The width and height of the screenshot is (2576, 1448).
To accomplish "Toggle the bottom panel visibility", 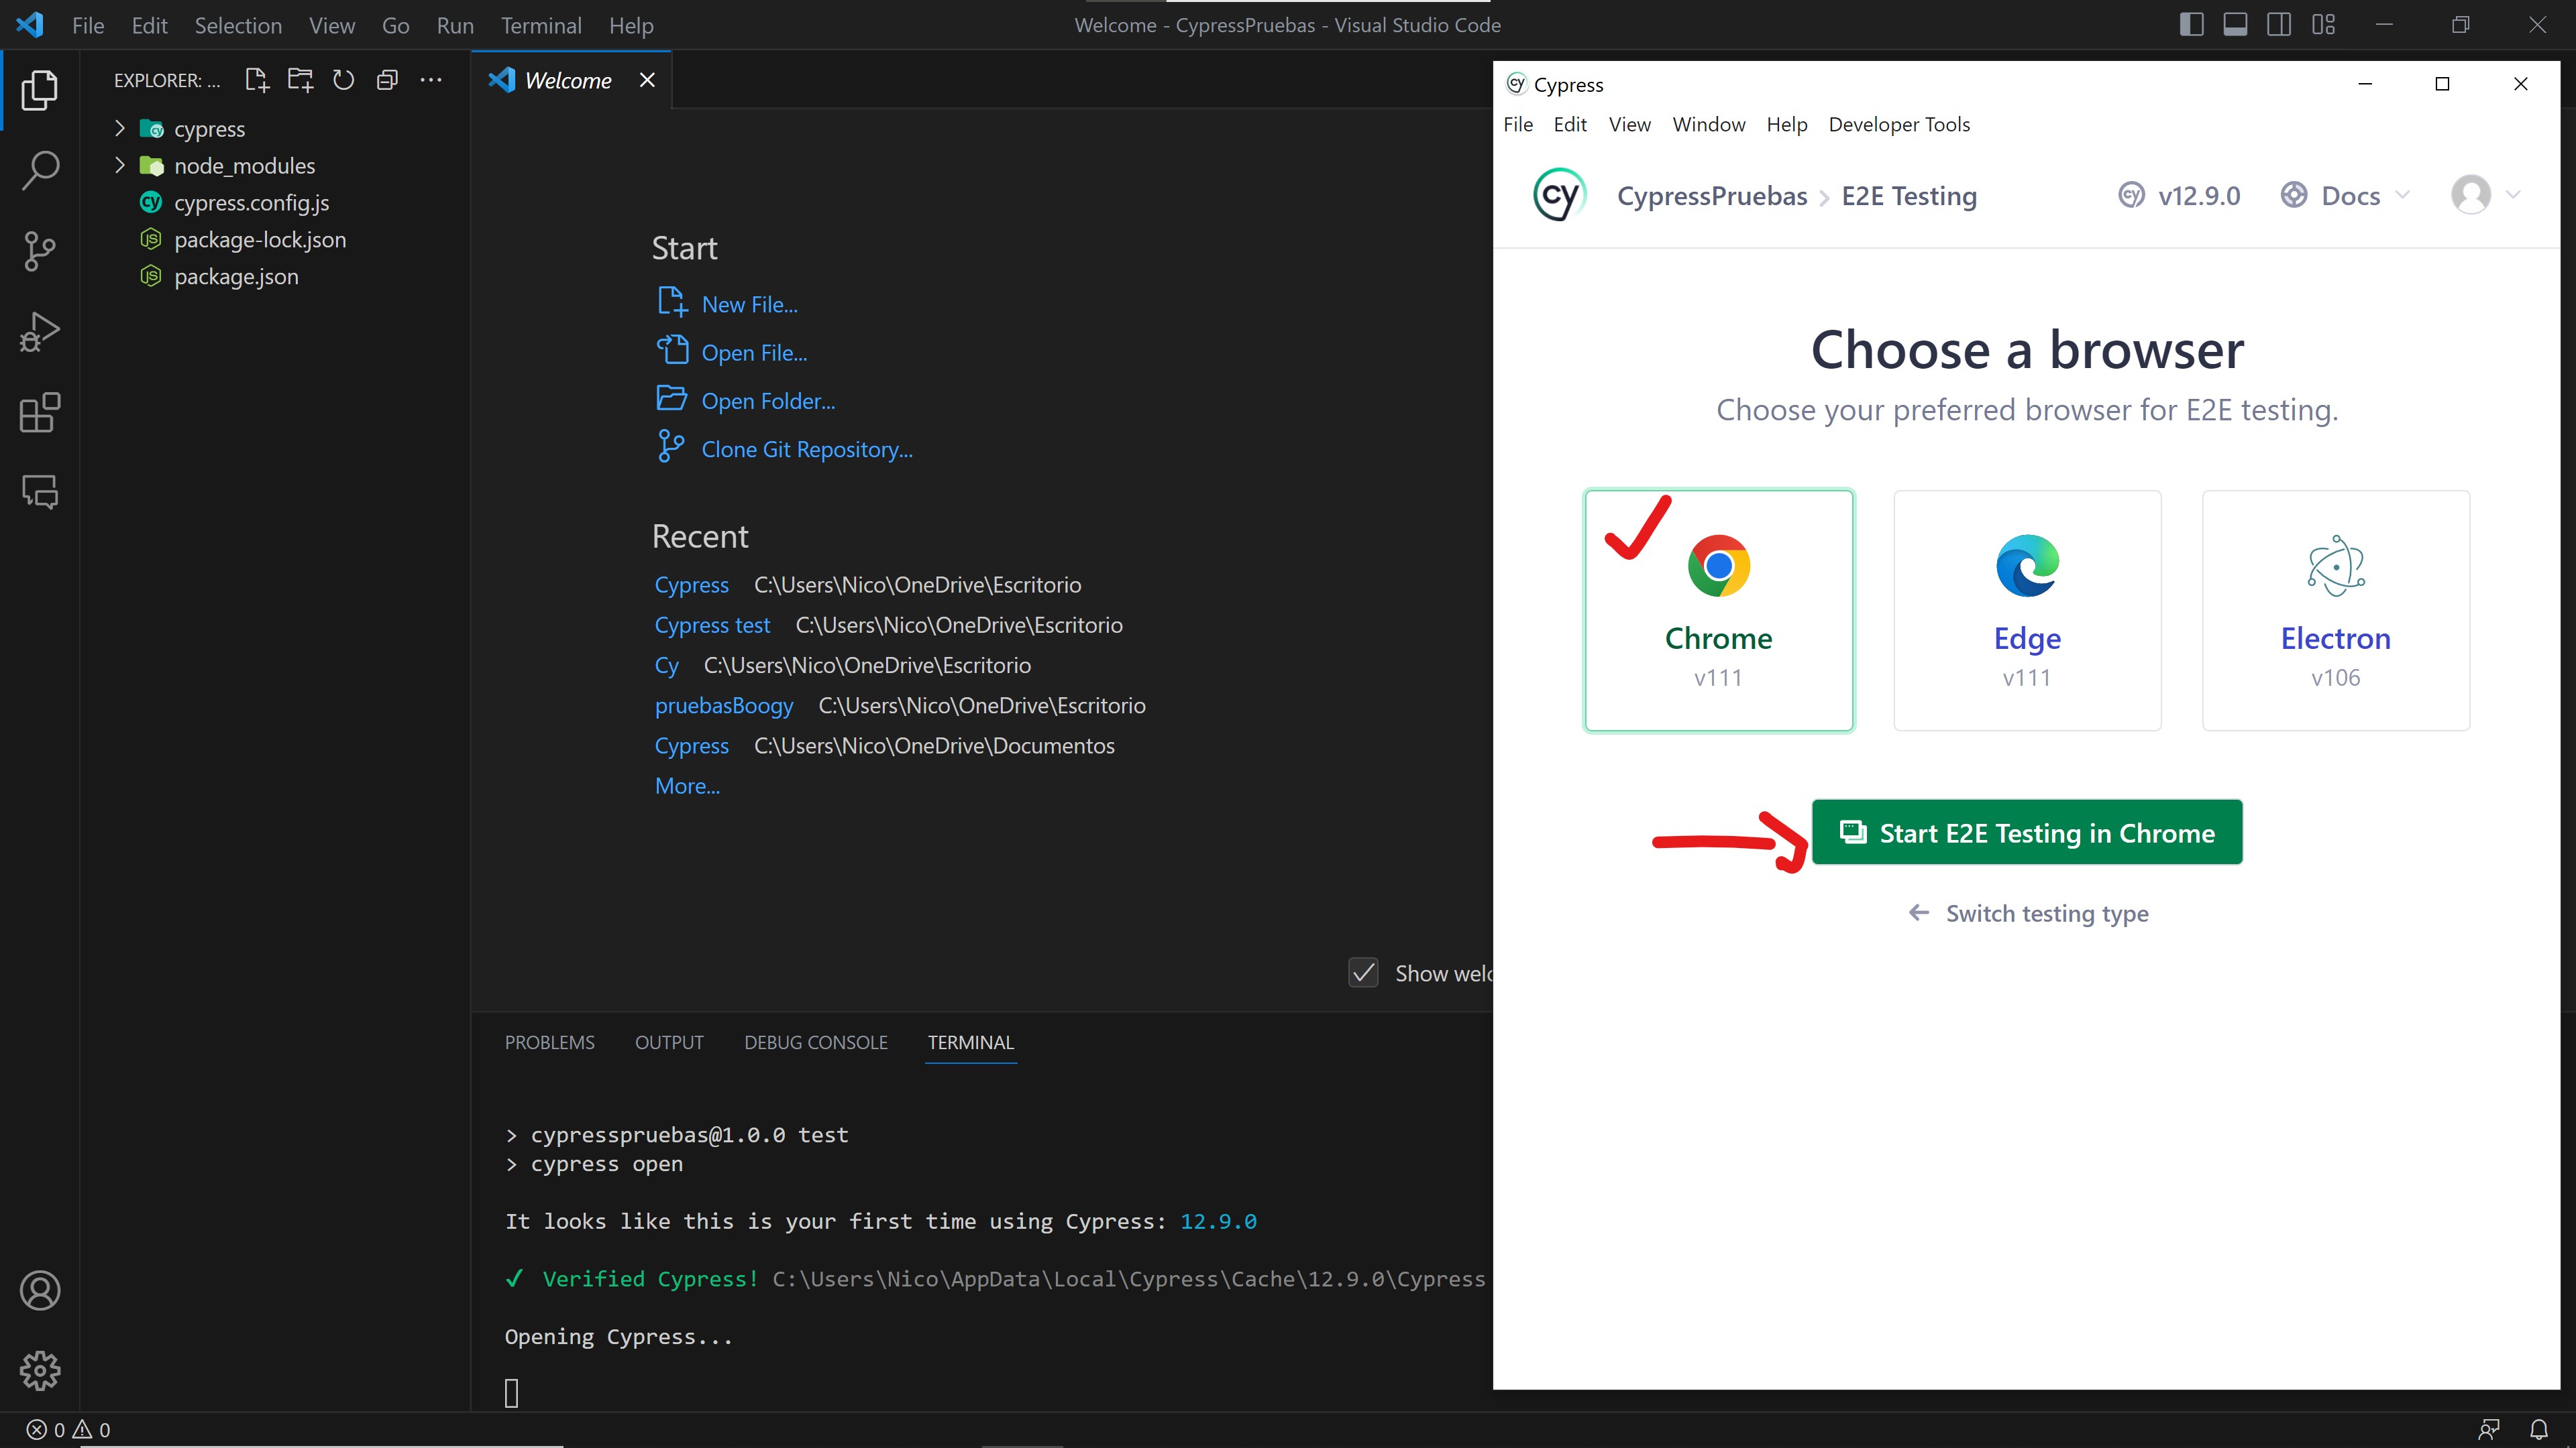I will (x=2236, y=24).
